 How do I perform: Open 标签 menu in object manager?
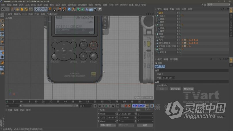point(184,10)
